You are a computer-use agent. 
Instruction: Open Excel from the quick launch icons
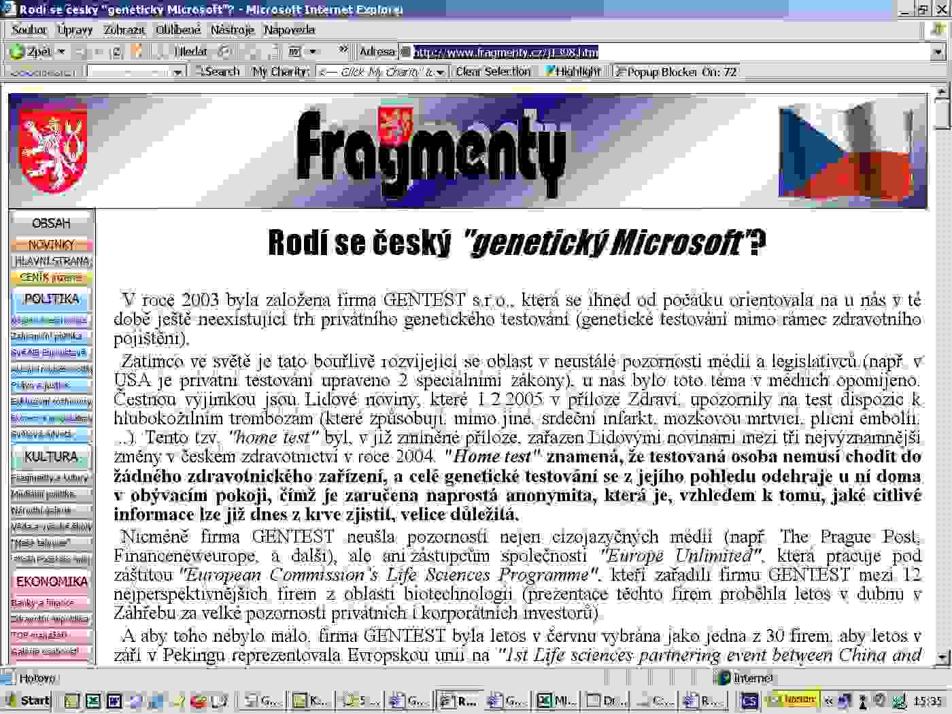tap(93, 700)
